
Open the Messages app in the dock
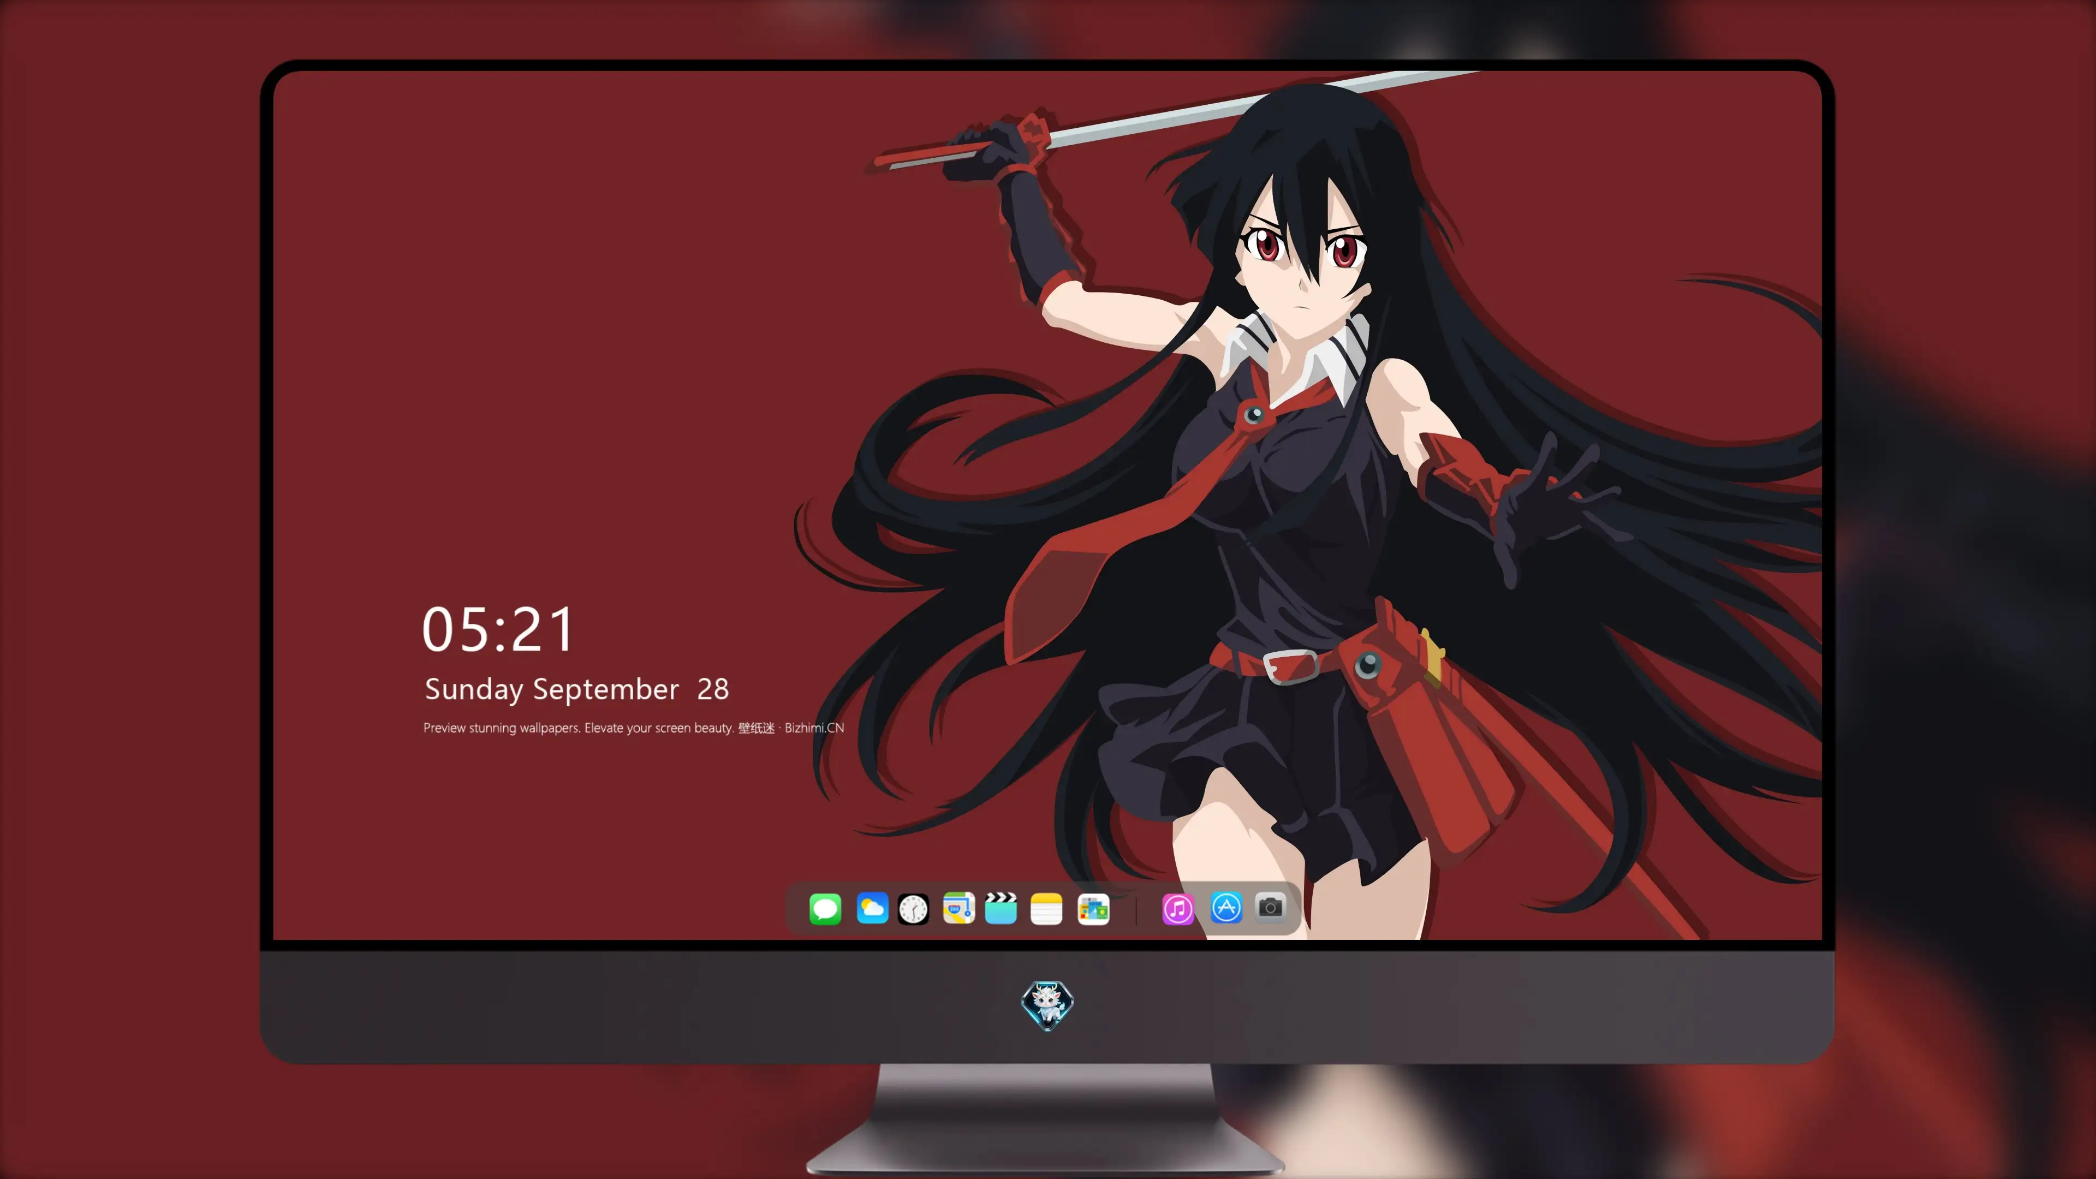coord(825,909)
